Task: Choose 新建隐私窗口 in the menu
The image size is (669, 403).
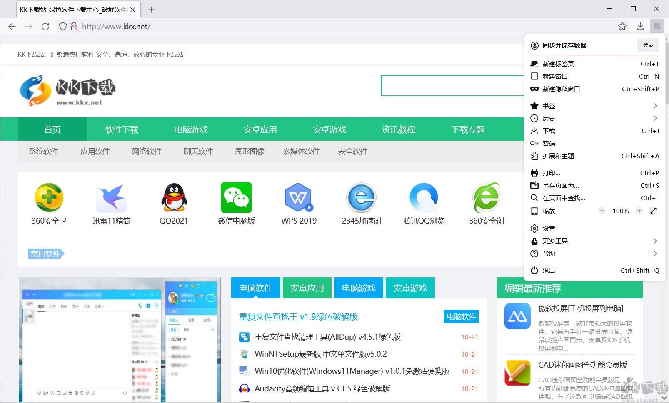Action: (594, 89)
